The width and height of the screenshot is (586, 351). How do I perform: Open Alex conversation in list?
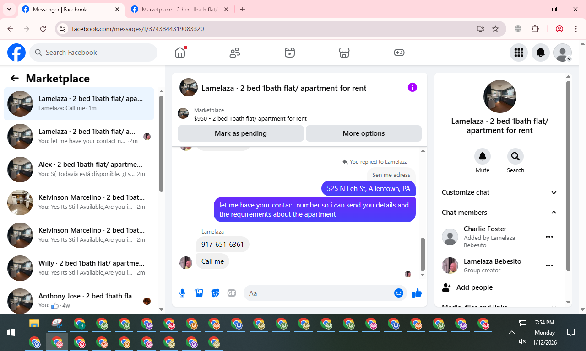click(x=79, y=170)
